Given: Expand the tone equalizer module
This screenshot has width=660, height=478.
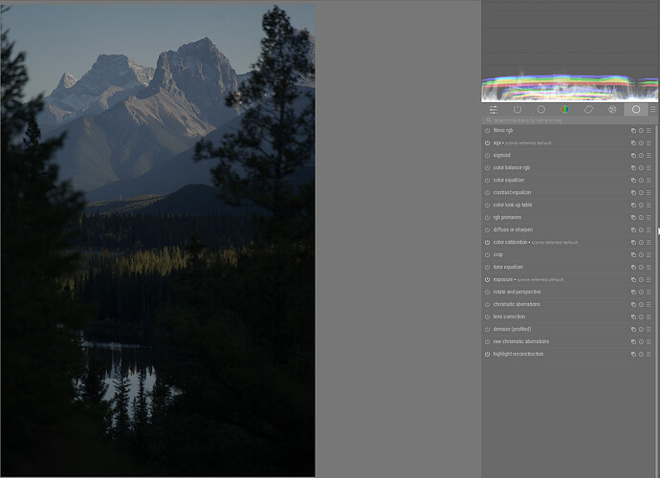Looking at the screenshot, I should tap(509, 267).
